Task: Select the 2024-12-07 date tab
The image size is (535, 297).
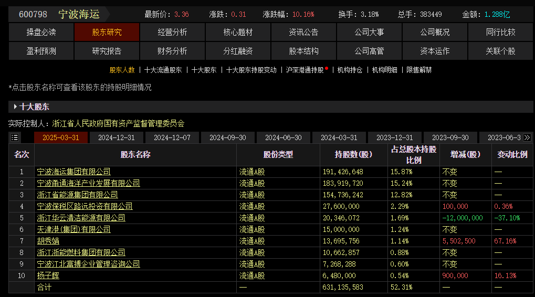Action: 172,137
